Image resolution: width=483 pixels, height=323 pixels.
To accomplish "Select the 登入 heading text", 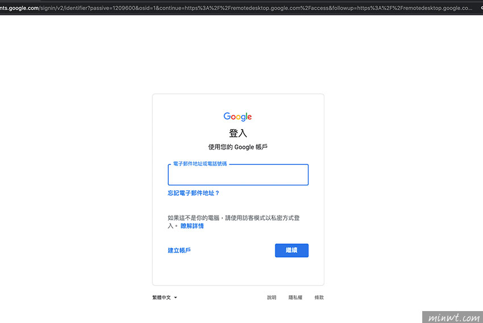I will pos(238,133).
